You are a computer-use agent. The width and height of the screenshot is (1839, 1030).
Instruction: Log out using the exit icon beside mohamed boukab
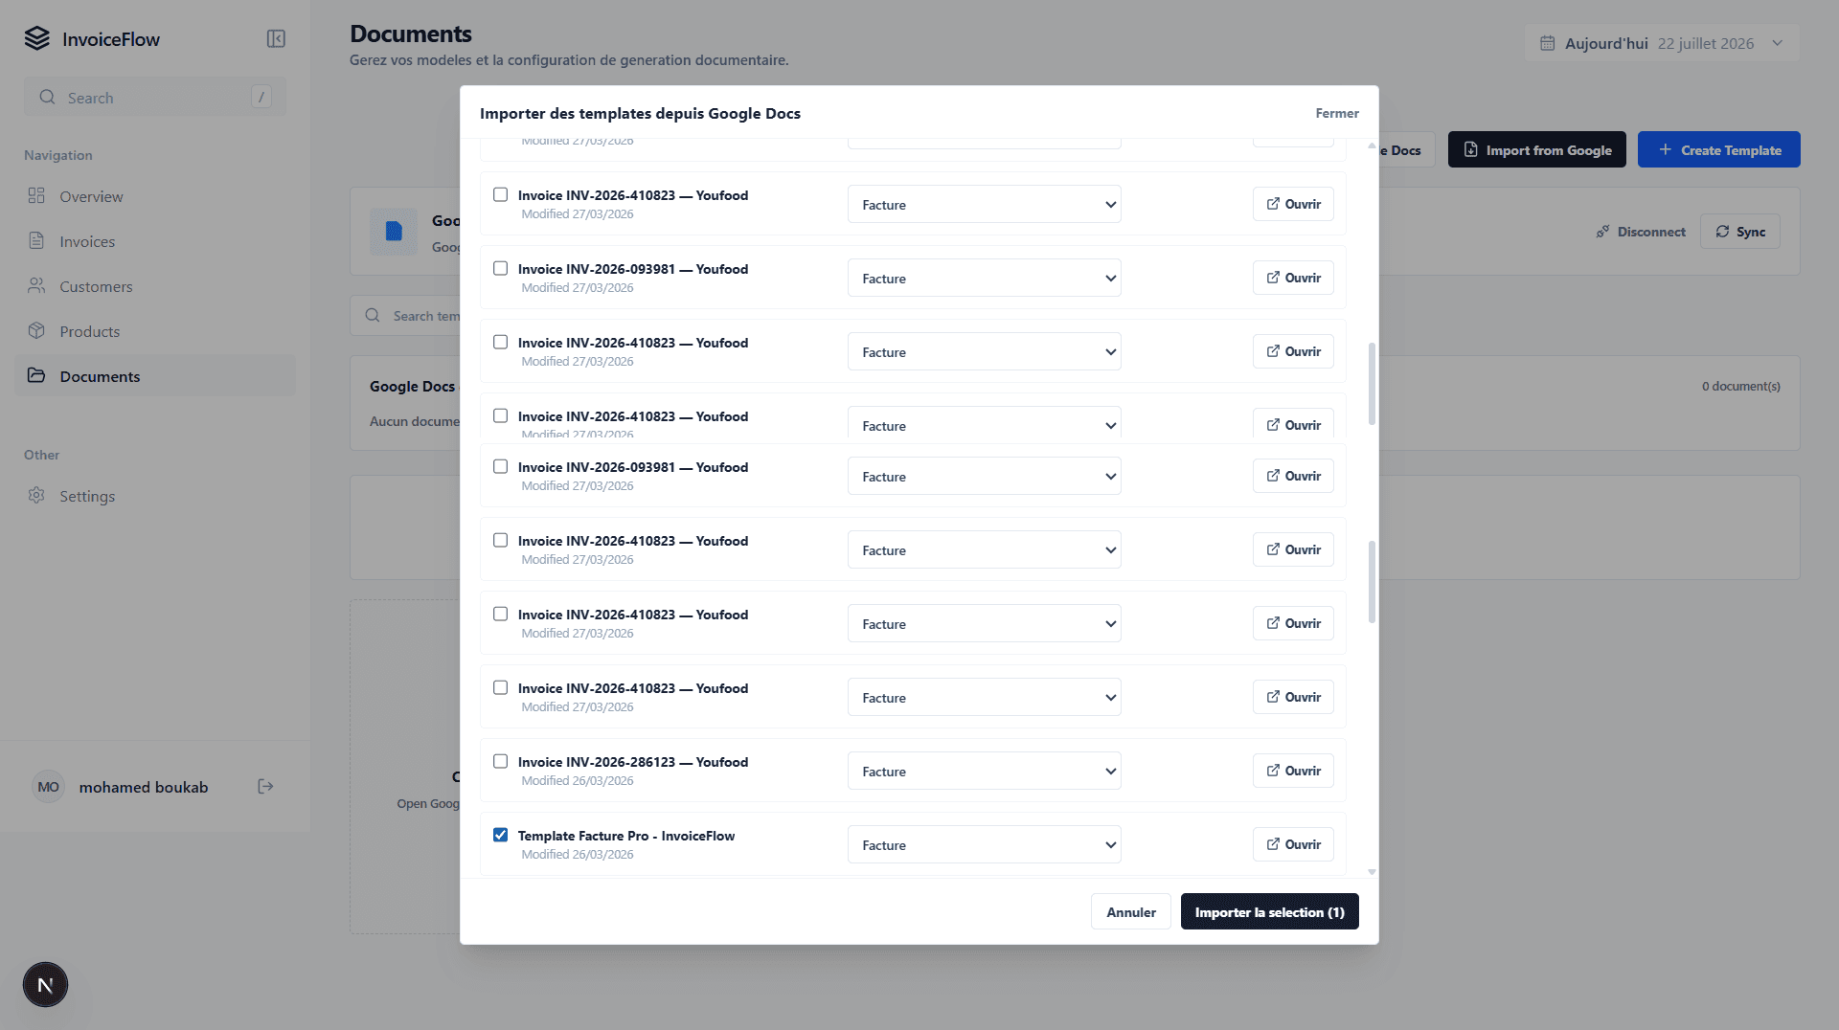point(266,786)
